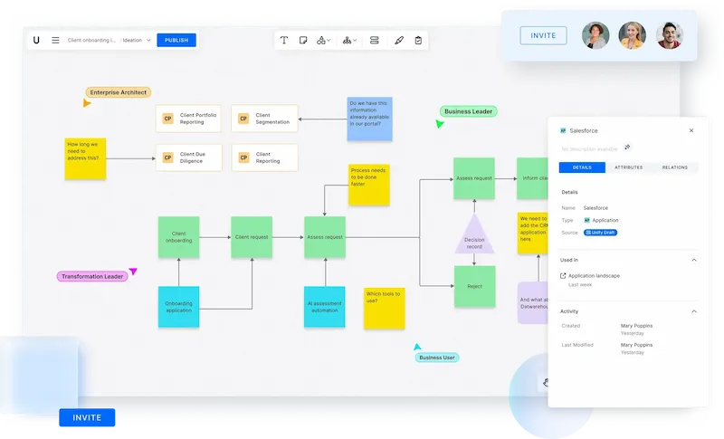Switch to the ATTRIBUTES tab
The height and width of the screenshot is (439, 724).
click(628, 167)
